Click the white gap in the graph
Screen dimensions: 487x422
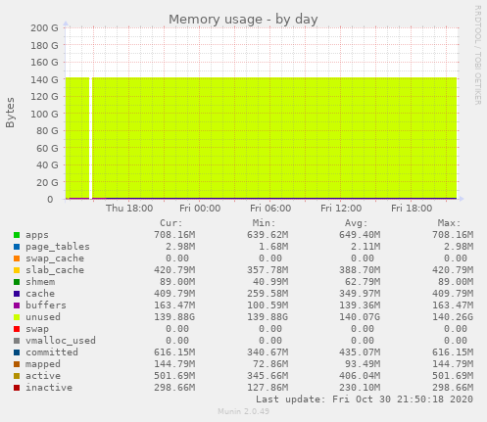click(x=91, y=138)
